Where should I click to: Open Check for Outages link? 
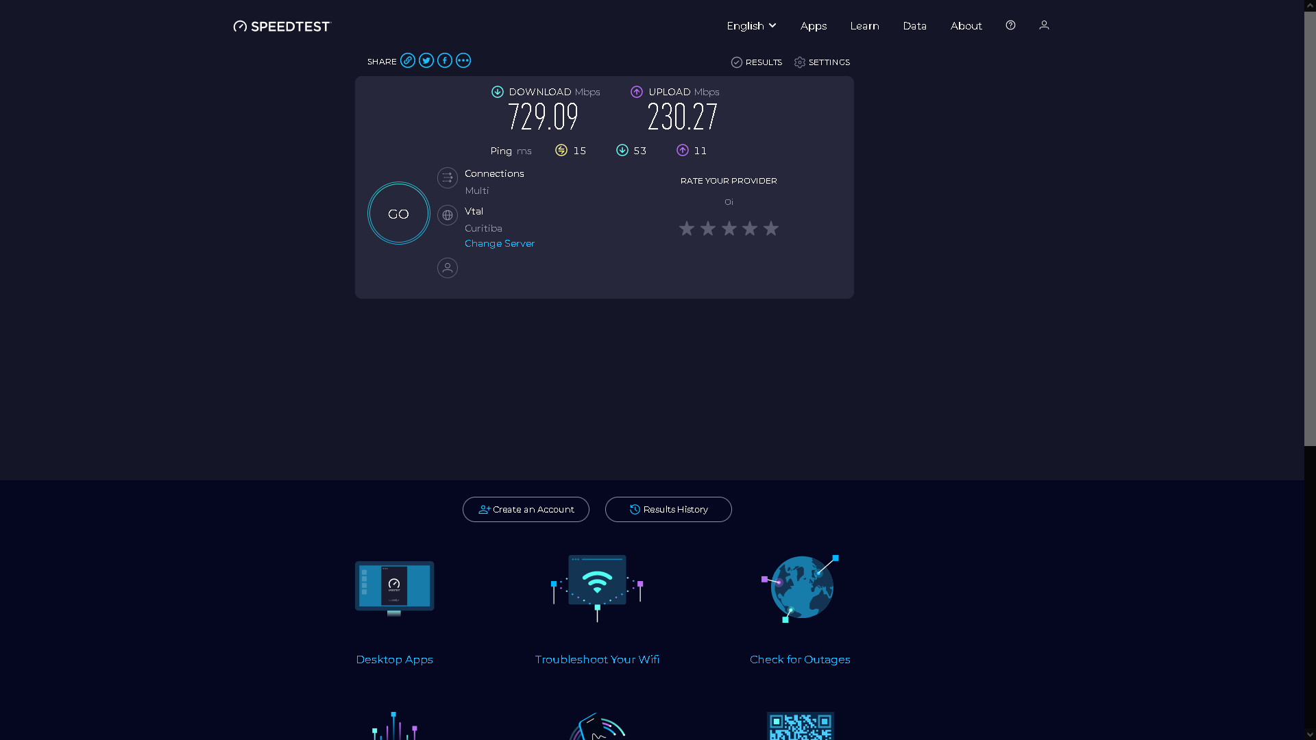800,659
